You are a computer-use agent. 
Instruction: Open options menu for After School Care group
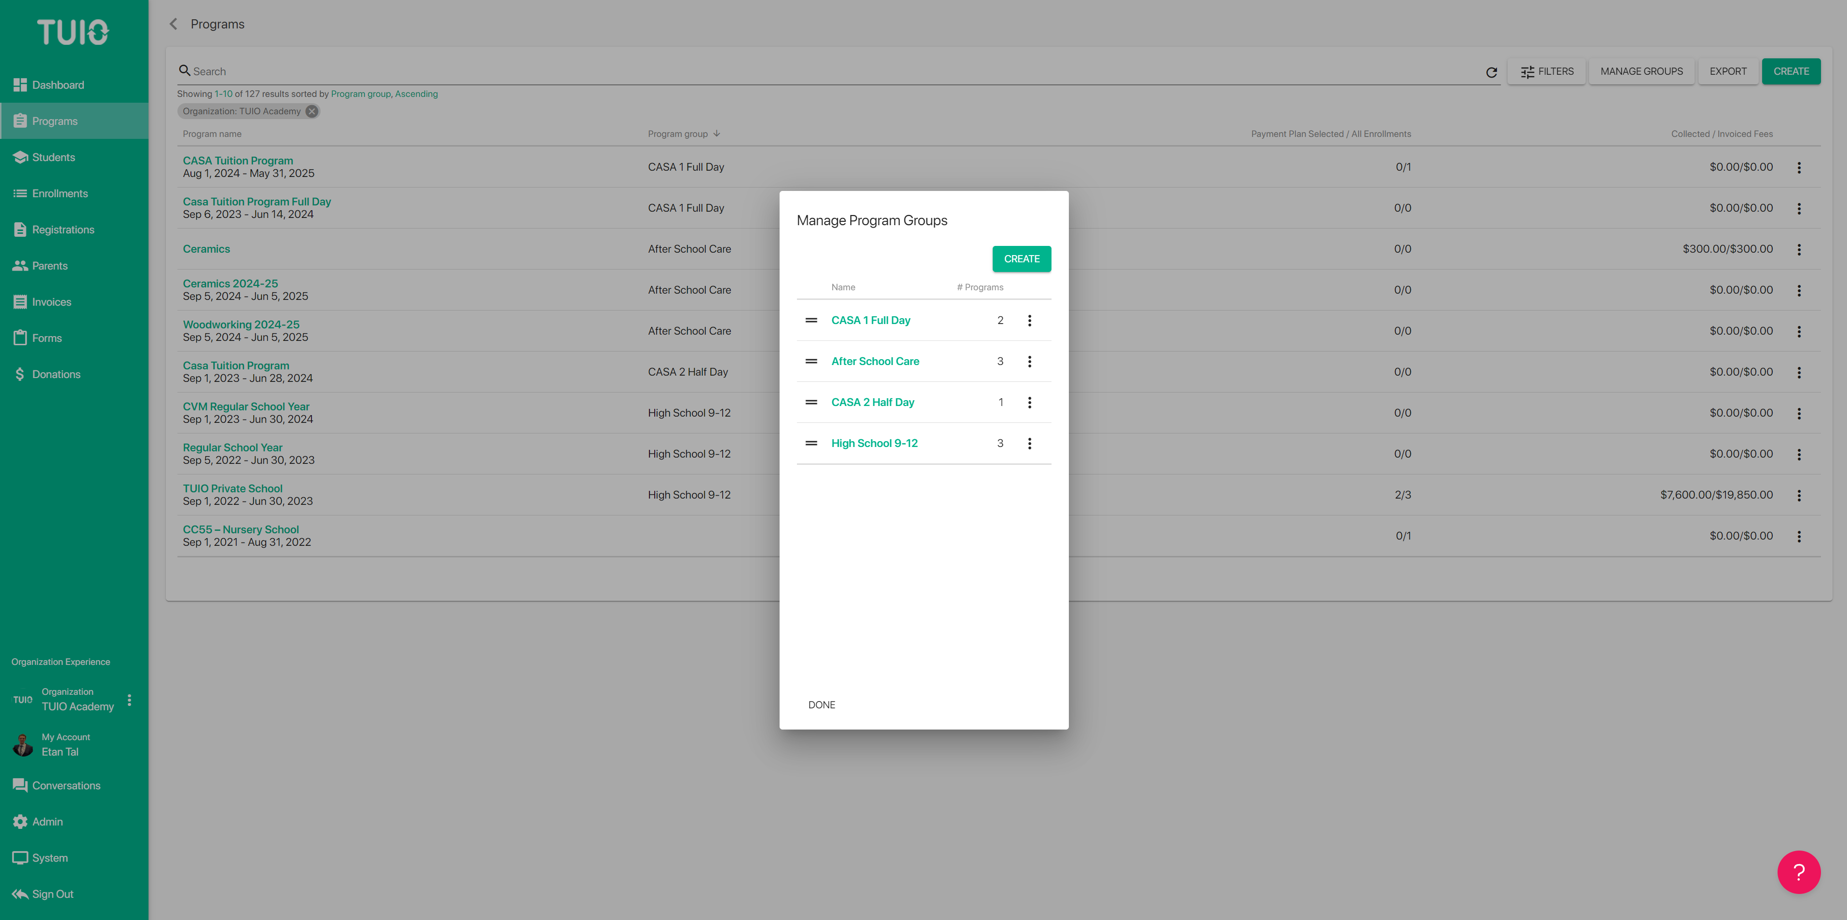(x=1030, y=362)
